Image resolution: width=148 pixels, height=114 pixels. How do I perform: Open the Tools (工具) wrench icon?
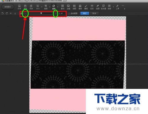[x=118, y=7]
